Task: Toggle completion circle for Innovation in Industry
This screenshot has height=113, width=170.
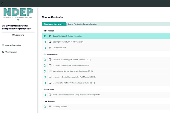Action: click(45, 66)
